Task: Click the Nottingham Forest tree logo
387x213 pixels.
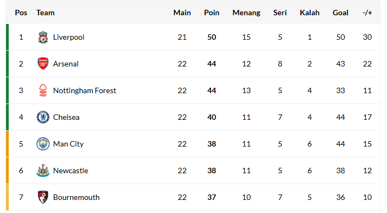Action: (x=43, y=90)
